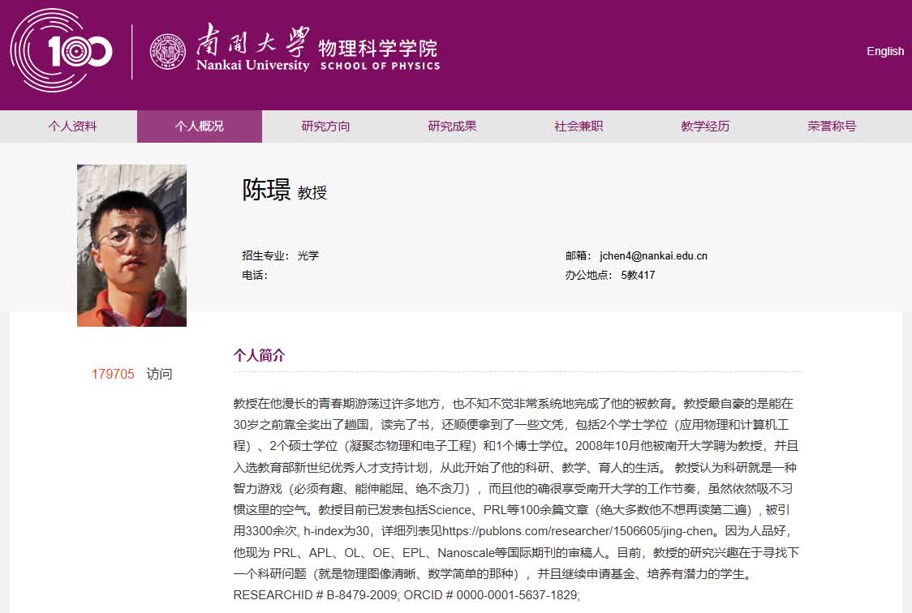The image size is (912, 613).
Task: Click the professor's profile photo
Action: coord(132,245)
